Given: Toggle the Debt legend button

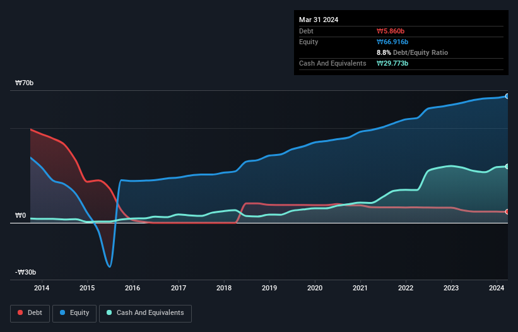Looking at the screenshot, I should [x=30, y=313].
